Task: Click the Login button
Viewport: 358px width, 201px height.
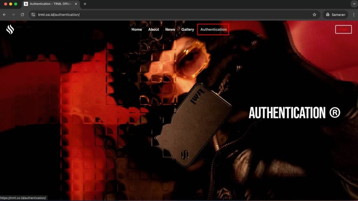Action: 343,29
